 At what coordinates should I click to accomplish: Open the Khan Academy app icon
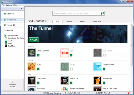coord(32,53)
